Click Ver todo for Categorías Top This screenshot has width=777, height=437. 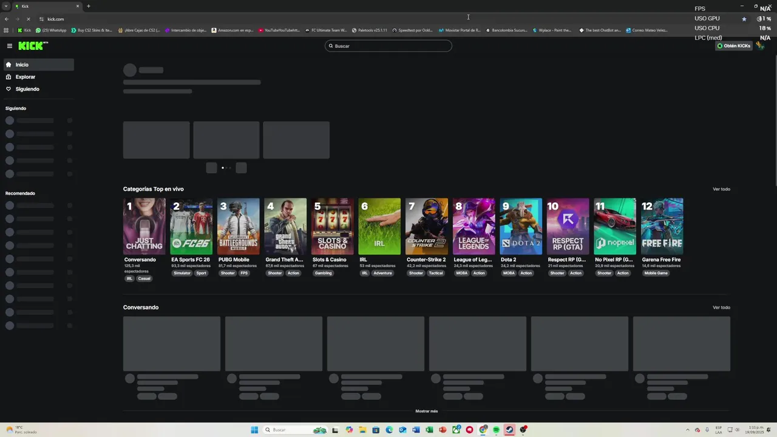(x=721, y=189)
